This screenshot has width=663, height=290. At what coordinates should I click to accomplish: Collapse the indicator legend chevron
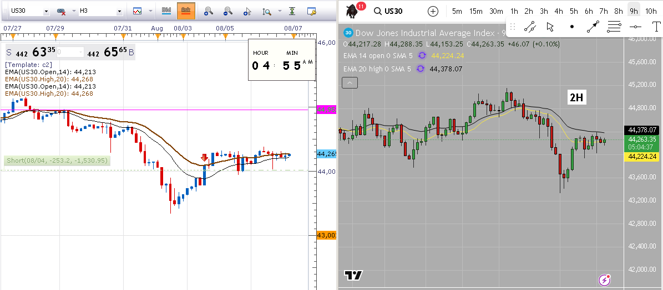click(x=350, y=83)
